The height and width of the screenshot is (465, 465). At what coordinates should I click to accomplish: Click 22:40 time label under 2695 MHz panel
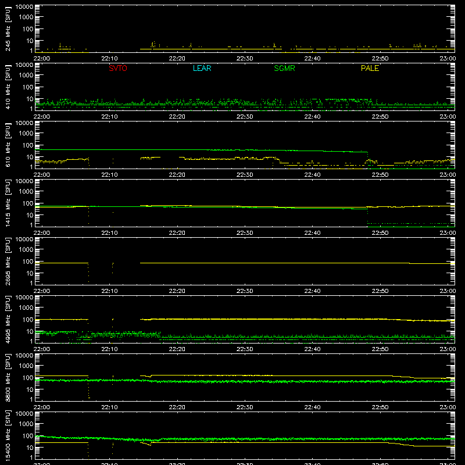click(312, 291)
